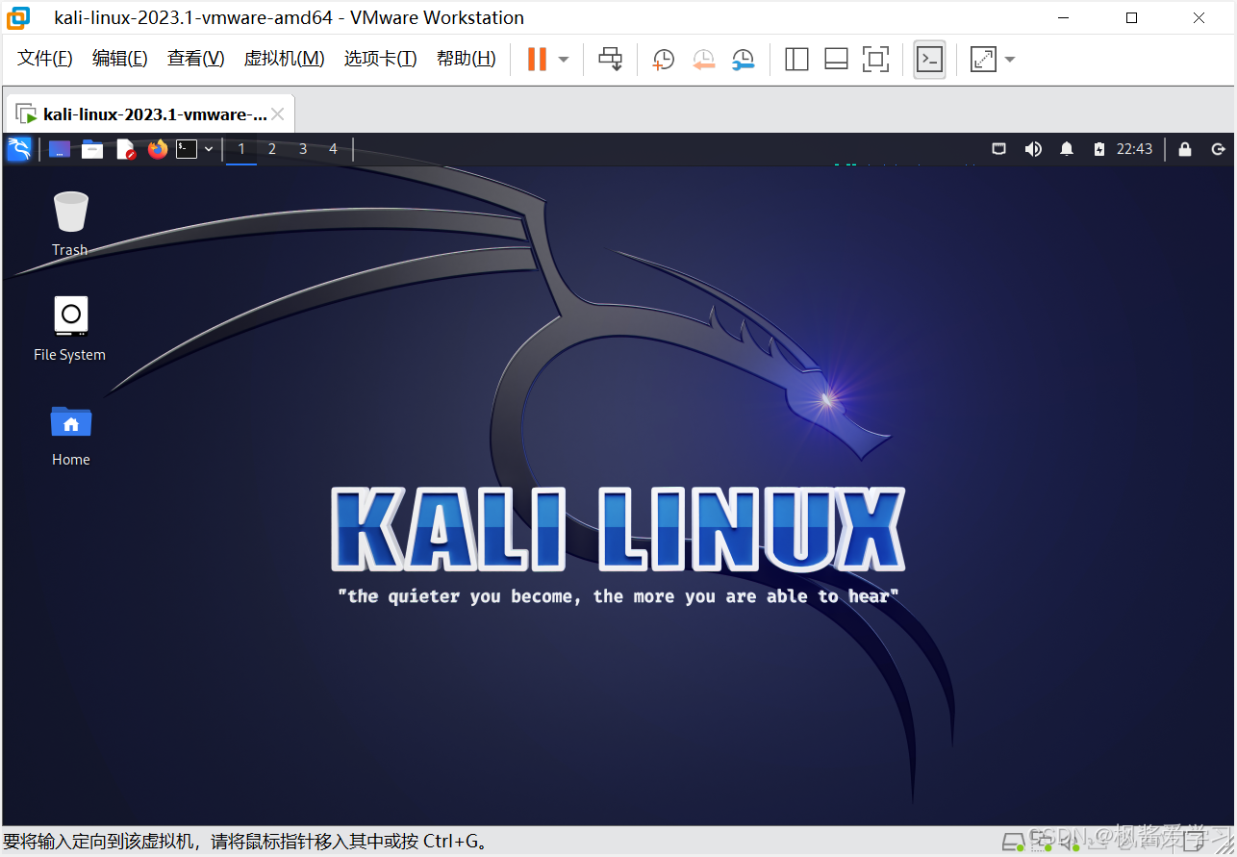
Task: Select the File System desktop icon
Action: (70, 329)
